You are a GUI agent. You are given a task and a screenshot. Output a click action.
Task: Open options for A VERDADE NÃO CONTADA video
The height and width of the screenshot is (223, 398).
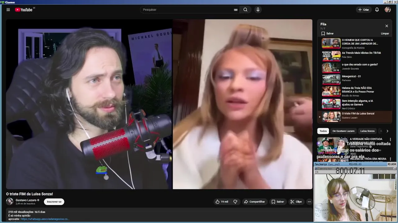coord(390,140)
